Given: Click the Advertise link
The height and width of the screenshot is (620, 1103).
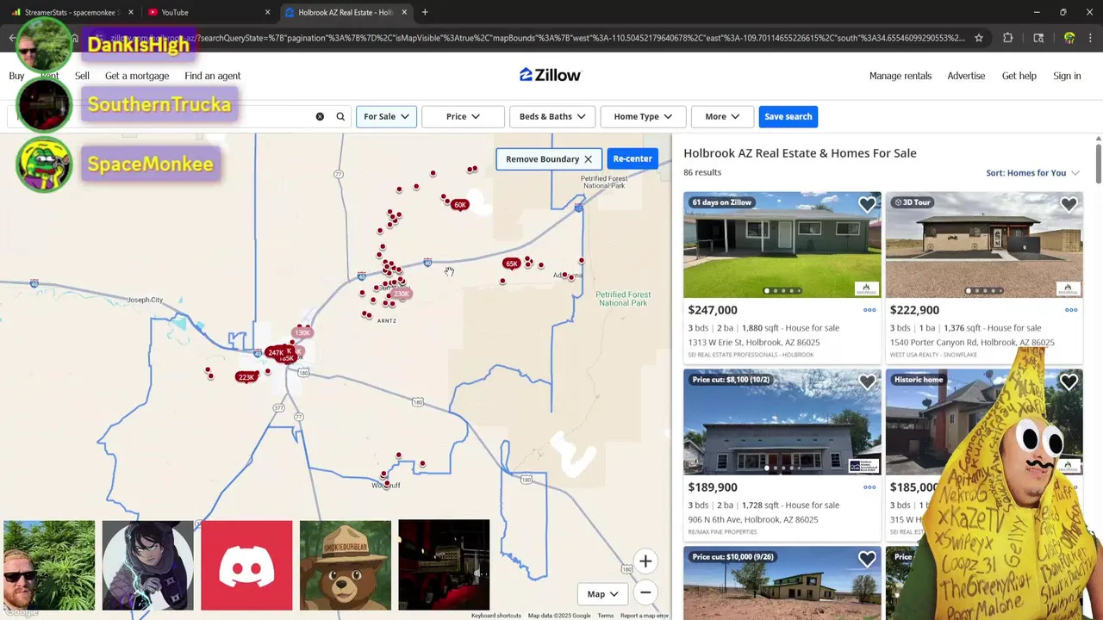Looking at the screenshot, I should (966, 76).
